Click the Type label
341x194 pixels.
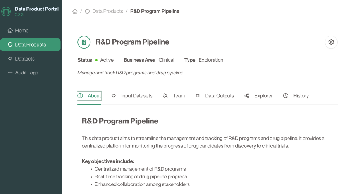click(190, 60)
